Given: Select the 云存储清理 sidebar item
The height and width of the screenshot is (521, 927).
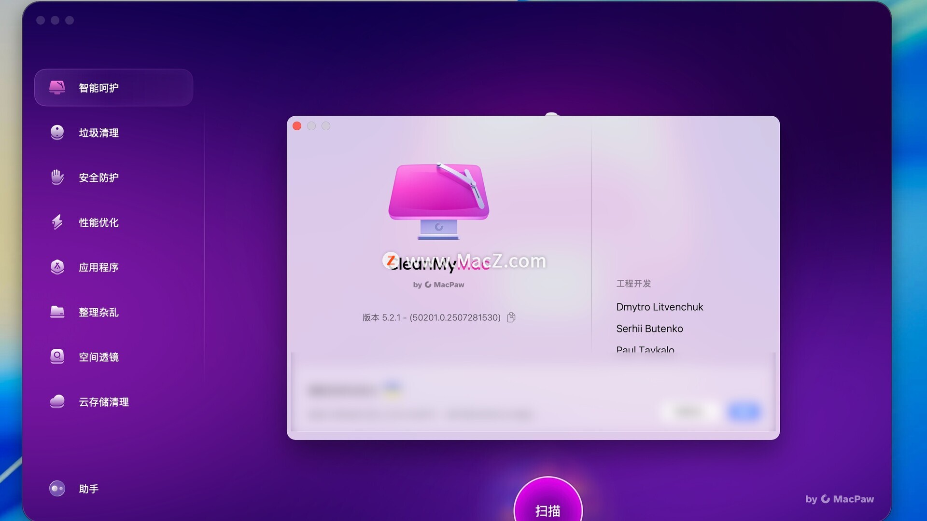Looking at the screenshot, I should tap(104, 402).
